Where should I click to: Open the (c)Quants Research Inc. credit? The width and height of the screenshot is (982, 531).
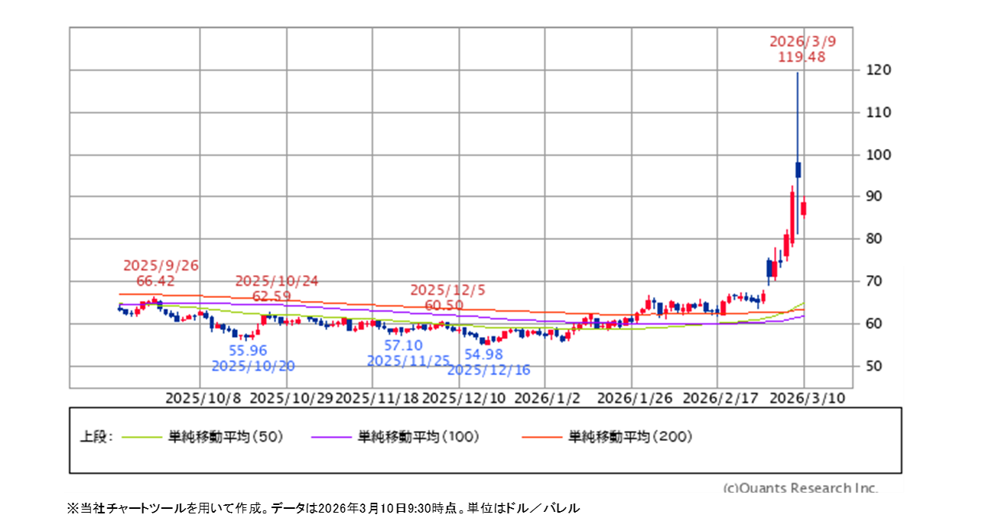800,487
